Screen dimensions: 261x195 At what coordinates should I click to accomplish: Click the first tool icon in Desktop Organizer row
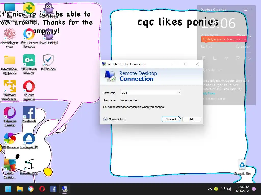[x=203, y=58]
